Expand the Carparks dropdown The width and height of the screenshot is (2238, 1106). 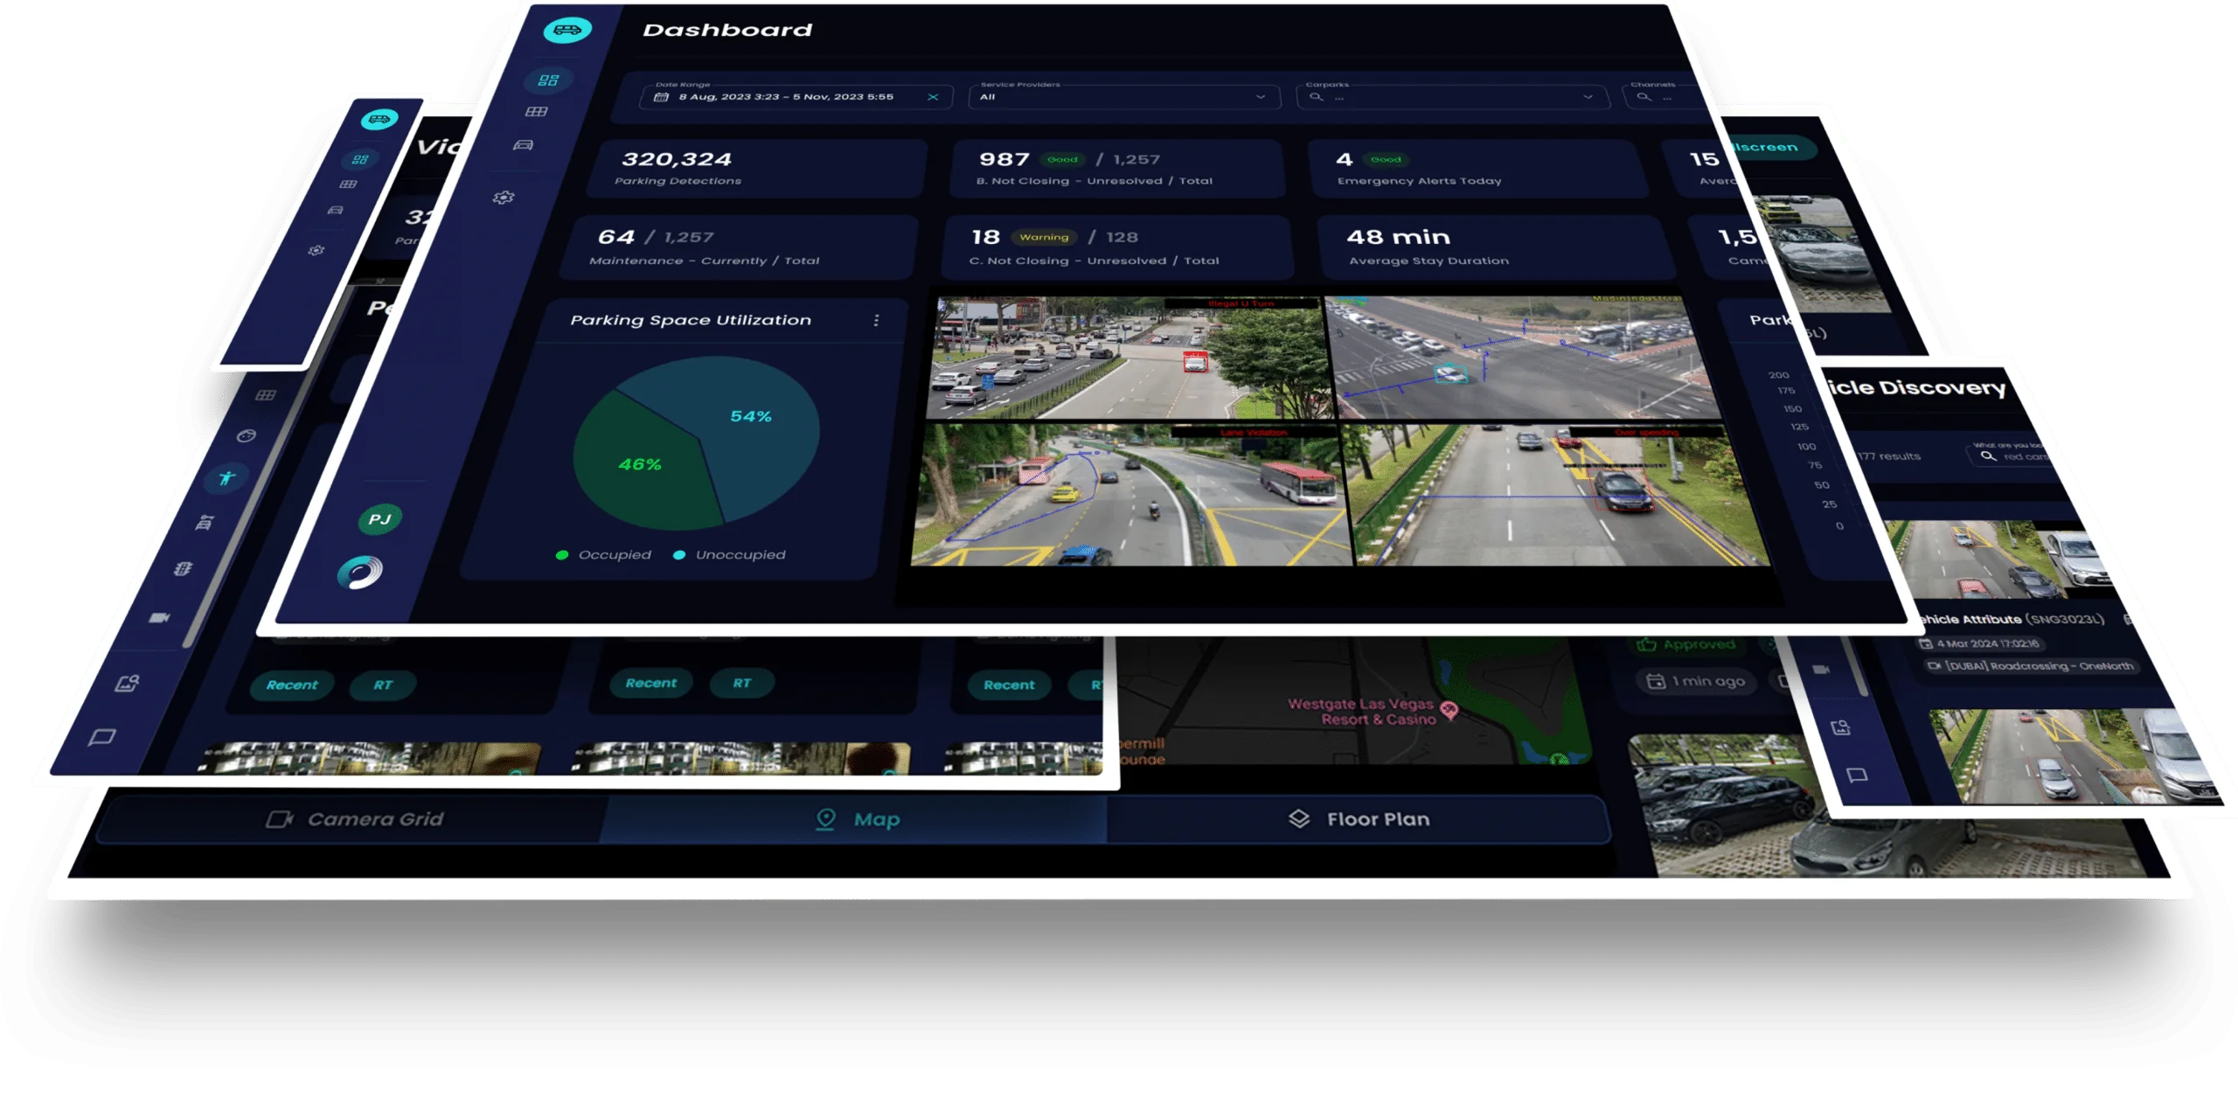point(1453,97)
